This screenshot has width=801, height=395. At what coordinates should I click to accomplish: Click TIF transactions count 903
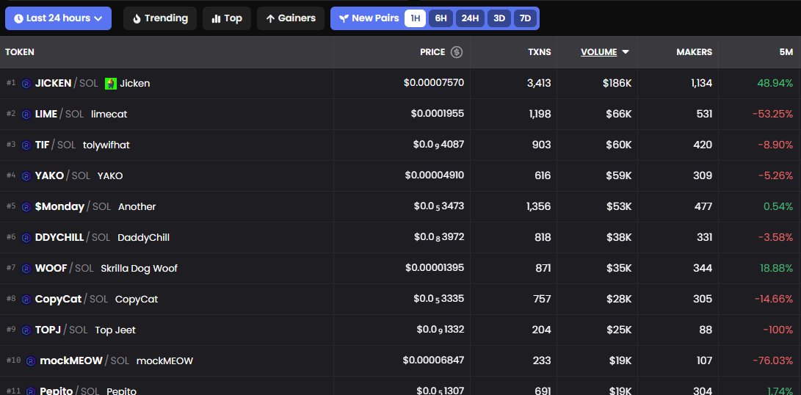tap(542, 145)
